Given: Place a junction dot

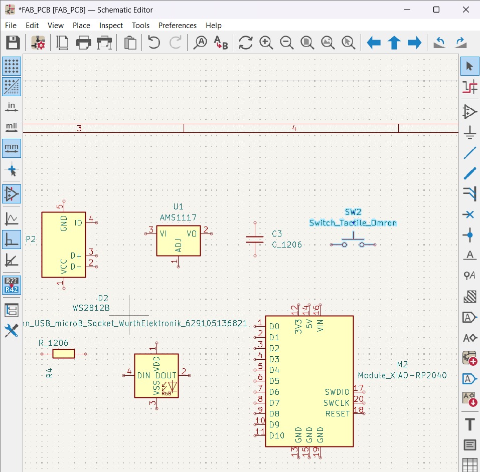Looking at the screenshot, I should 469,235.
